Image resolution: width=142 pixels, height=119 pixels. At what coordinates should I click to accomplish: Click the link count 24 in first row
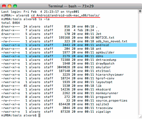point(25,26)
